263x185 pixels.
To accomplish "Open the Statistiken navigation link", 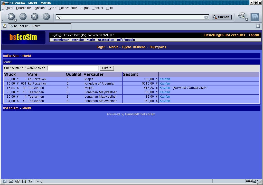I will point(106,40).
